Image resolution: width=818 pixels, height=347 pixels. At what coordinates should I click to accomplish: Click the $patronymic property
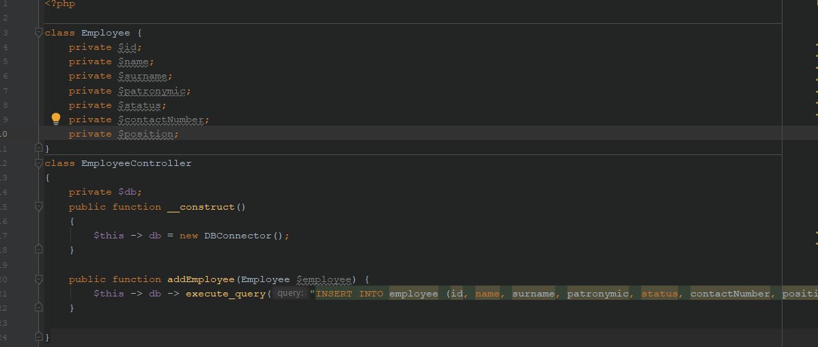coord(152,91)
